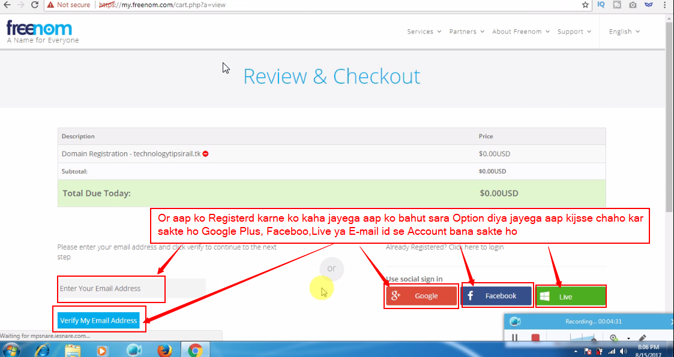
Task: Expand the recorder webcam dropdown arrow
Action: pos(628,338)
